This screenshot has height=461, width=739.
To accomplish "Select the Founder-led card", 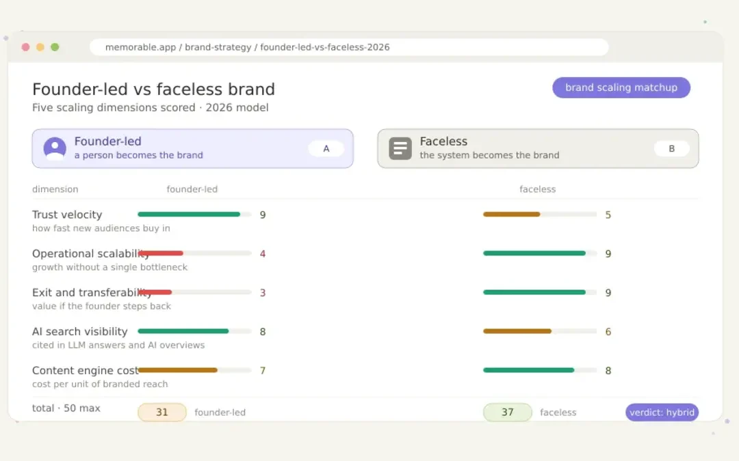I will click(x=192, y=148).
